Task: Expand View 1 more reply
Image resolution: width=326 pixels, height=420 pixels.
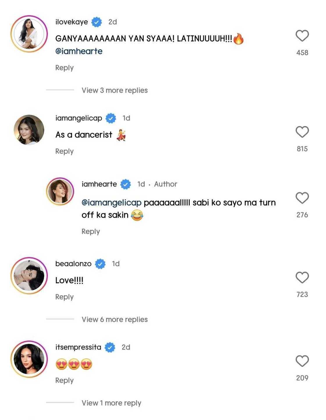Action: coord(111,403)
